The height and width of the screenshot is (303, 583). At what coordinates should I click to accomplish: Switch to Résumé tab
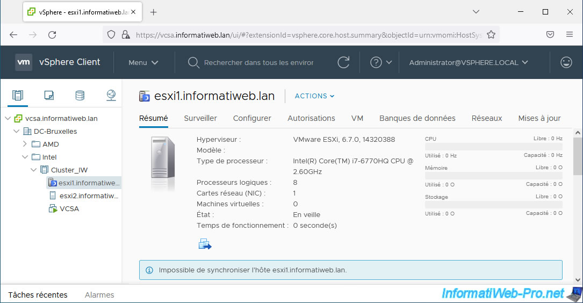pyautogui.click(x=154, y=118)
